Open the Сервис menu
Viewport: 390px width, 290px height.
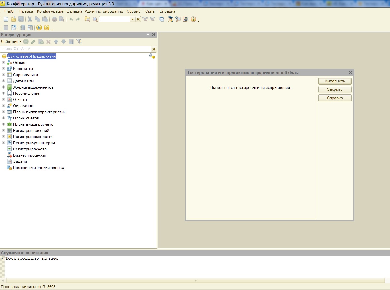pos(133,11)
